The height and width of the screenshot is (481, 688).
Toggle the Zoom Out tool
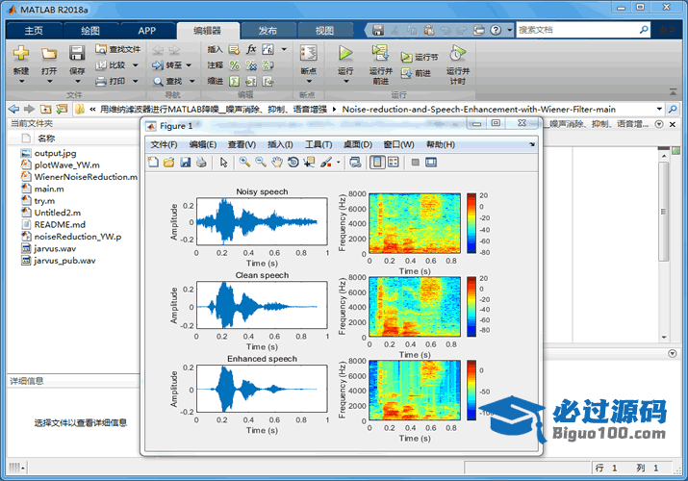(261, 163)
